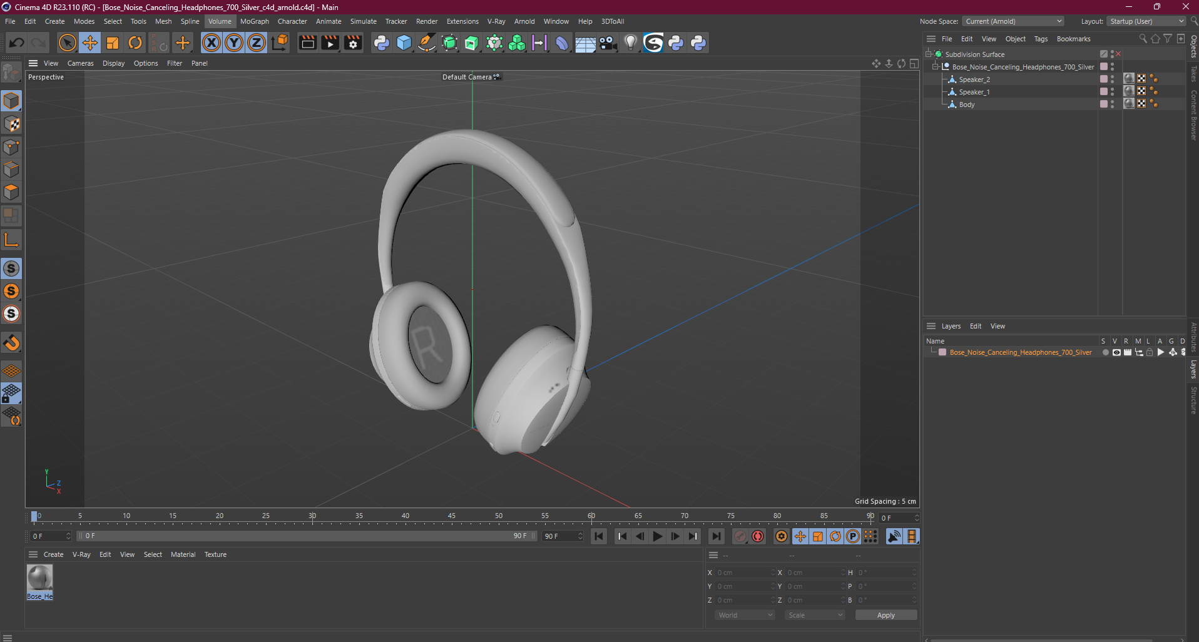Viewport: 1199px width, 642px height.
Task: Toggle Z axis lock
Action: pos(257,43)
